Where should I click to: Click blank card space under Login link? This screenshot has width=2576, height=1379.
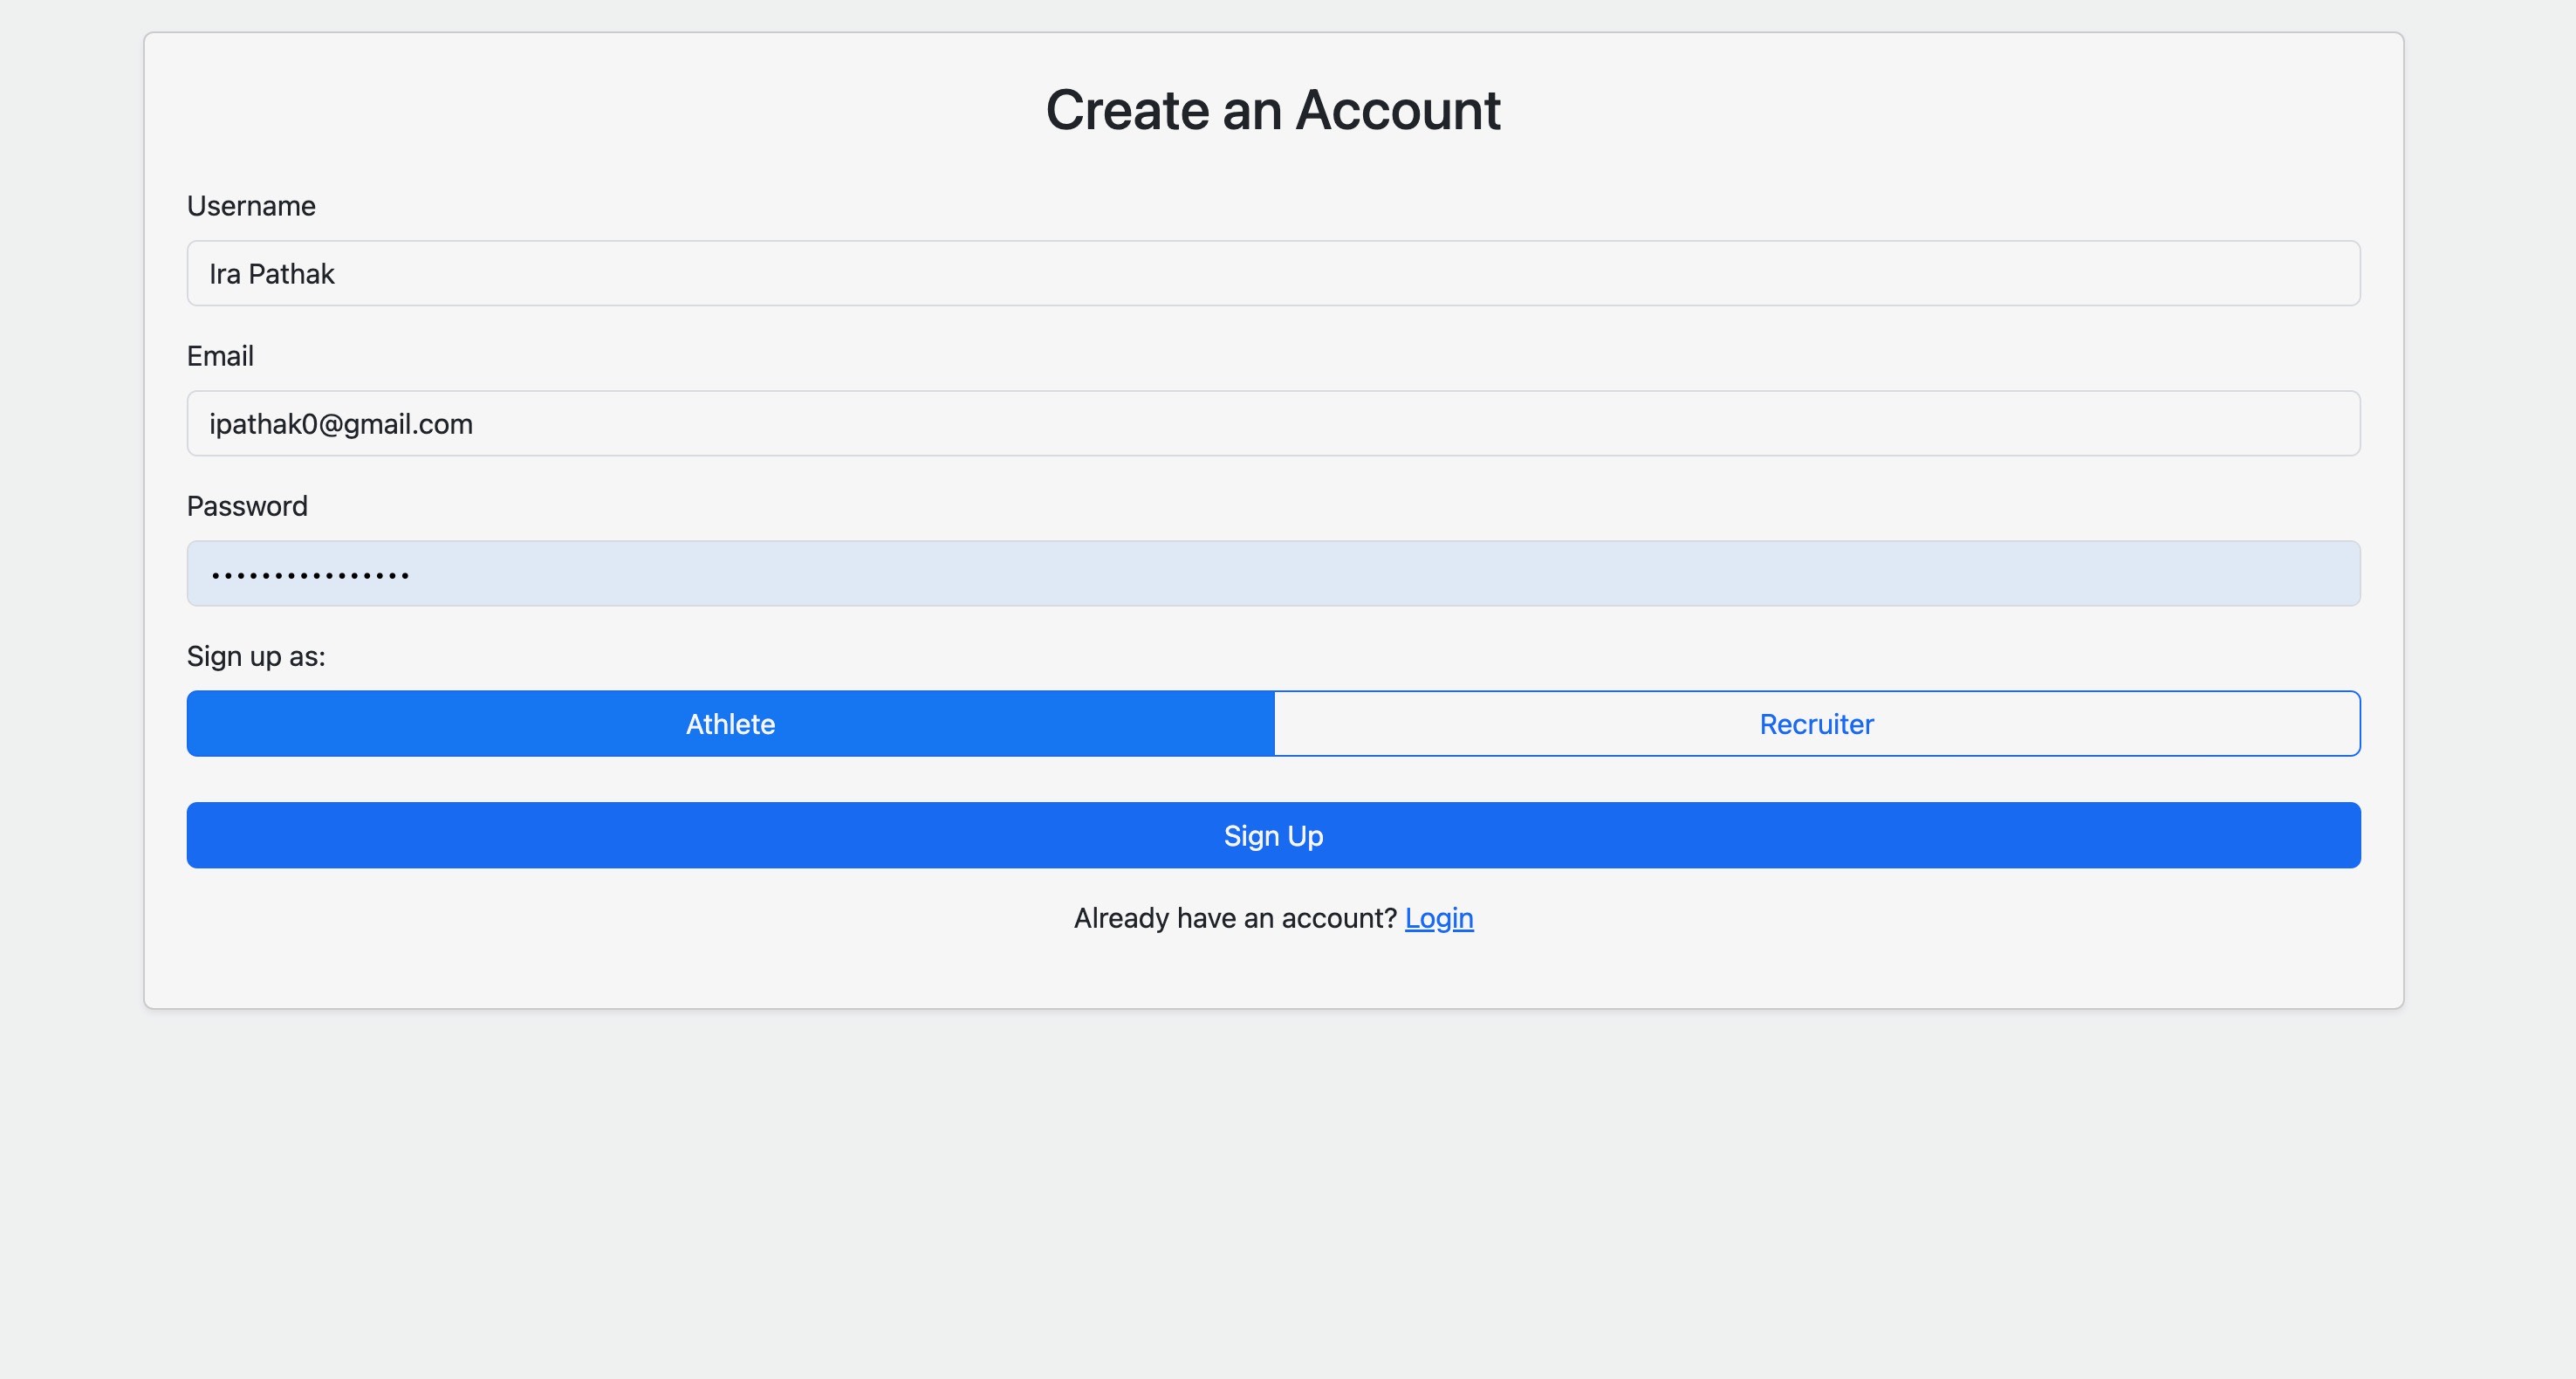(1272, 975)
